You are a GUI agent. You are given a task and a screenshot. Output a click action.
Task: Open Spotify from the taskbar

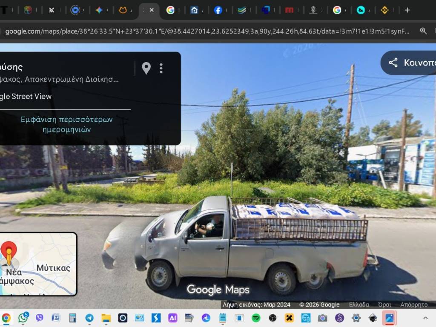(x=256, y=318)
